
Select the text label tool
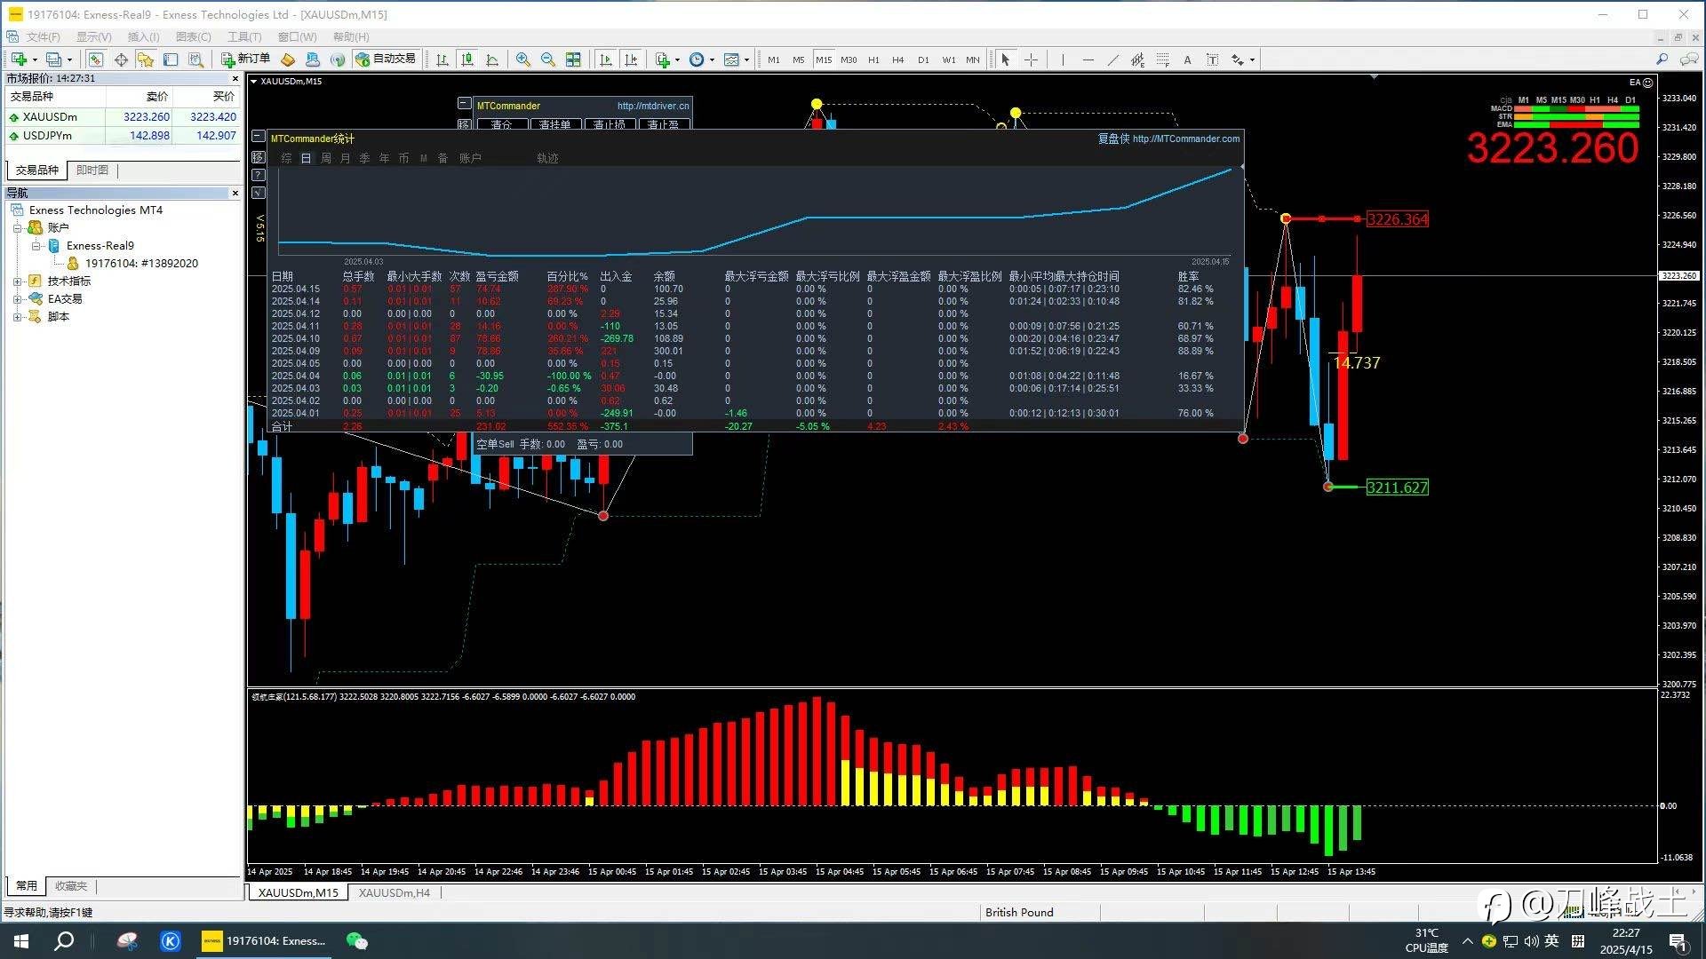(1187, 59)
